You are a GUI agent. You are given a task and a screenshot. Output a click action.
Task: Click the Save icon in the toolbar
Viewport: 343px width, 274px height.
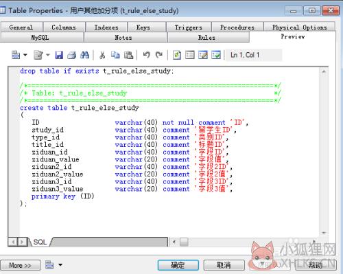coord(59,55)
